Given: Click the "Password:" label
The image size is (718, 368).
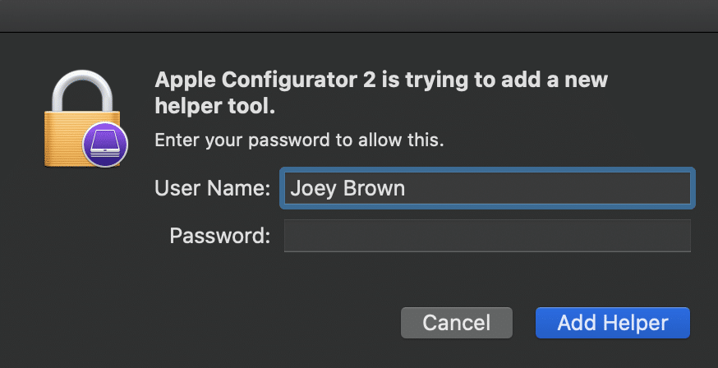Looking at the screenshot, I should point(220,236).
